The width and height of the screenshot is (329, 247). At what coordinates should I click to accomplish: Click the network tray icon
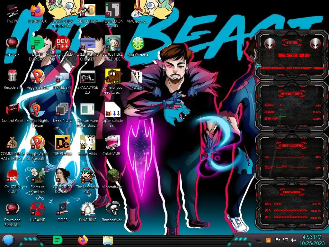[x=286, y=240]
